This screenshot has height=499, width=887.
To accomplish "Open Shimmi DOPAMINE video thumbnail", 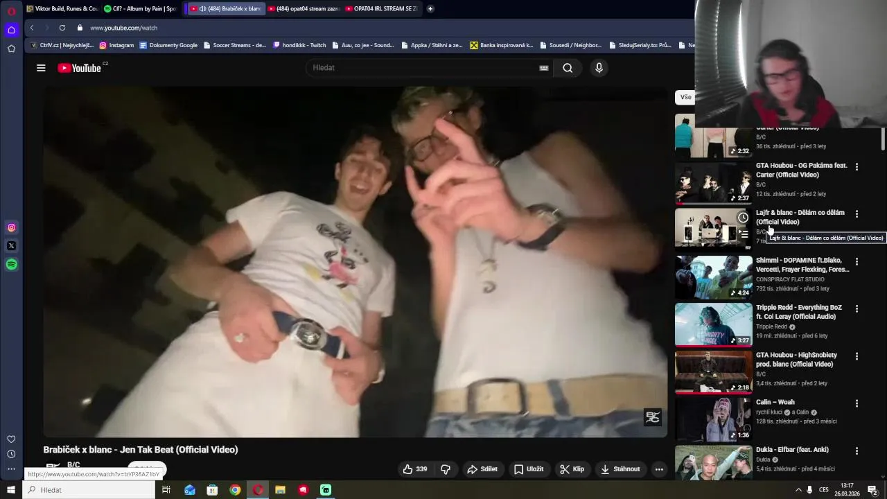I will point(714,277).
